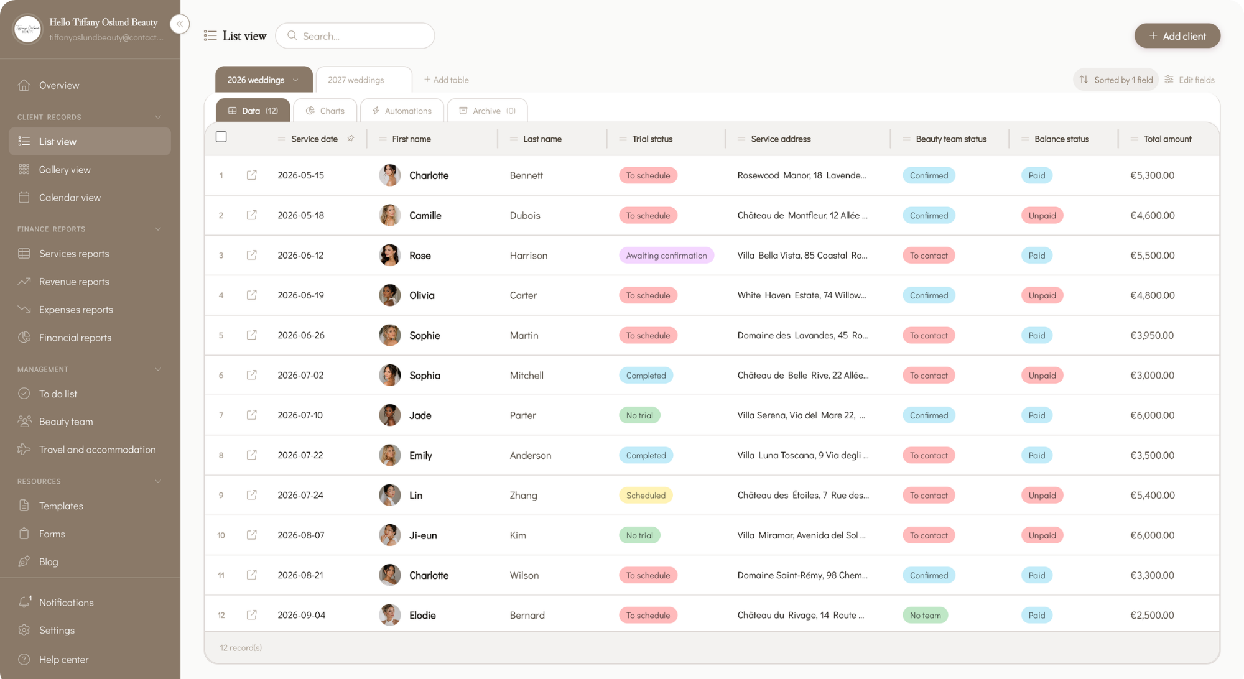Open Notifications bell in sidebar
Image resolution: width=1244 pixels, height=679 pixels.
(25, 602)
